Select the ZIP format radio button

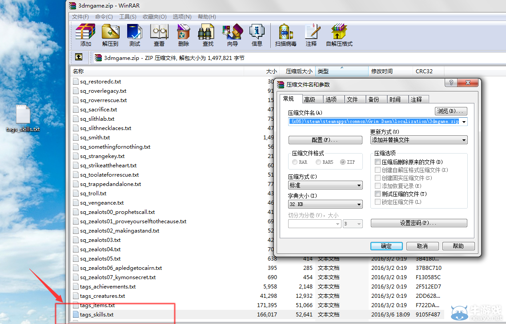(343, 162)
